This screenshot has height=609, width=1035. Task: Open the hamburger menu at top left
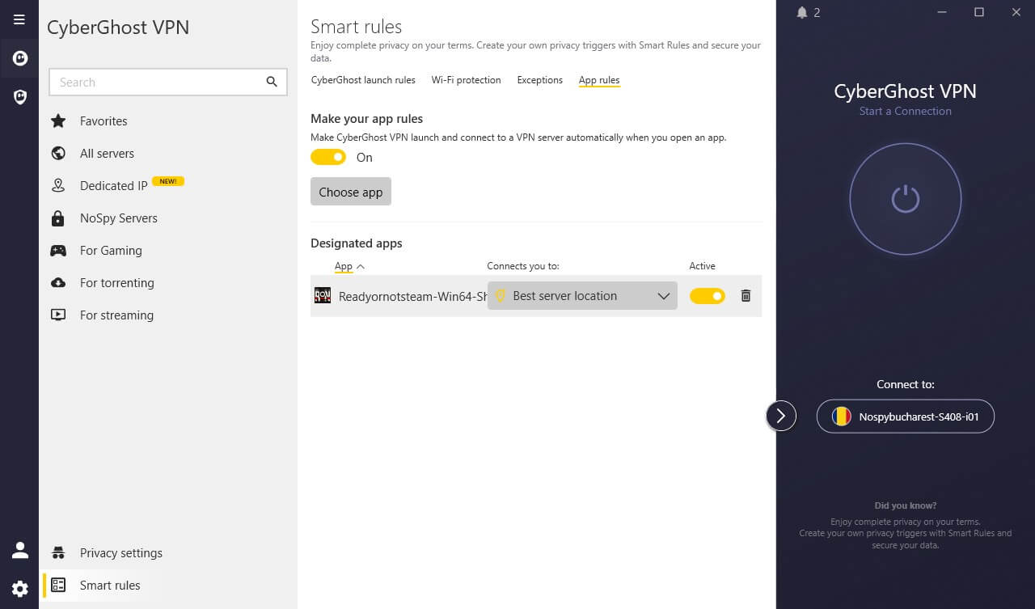click(19, 19)
